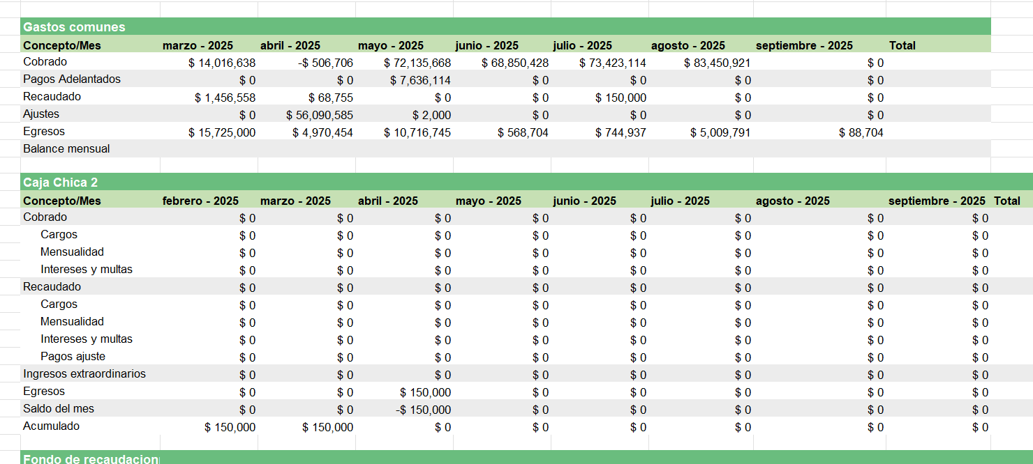Click the $7,636,114 Pagos Adelantados cell
The width and height of the screenshot is (1033, 464).
[420, 80]
